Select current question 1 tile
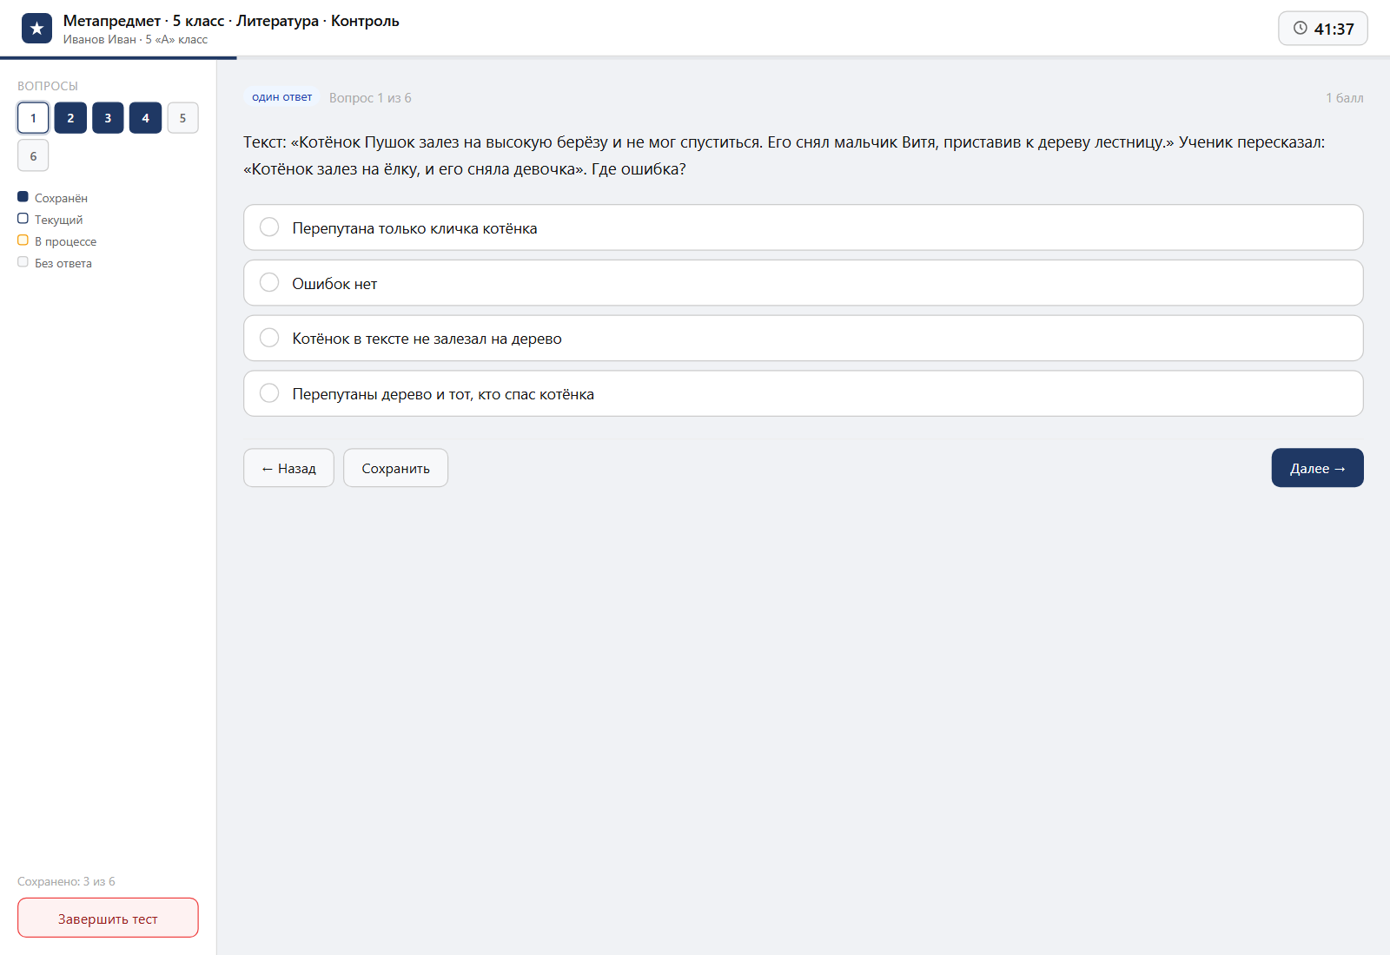 point(33,118)
